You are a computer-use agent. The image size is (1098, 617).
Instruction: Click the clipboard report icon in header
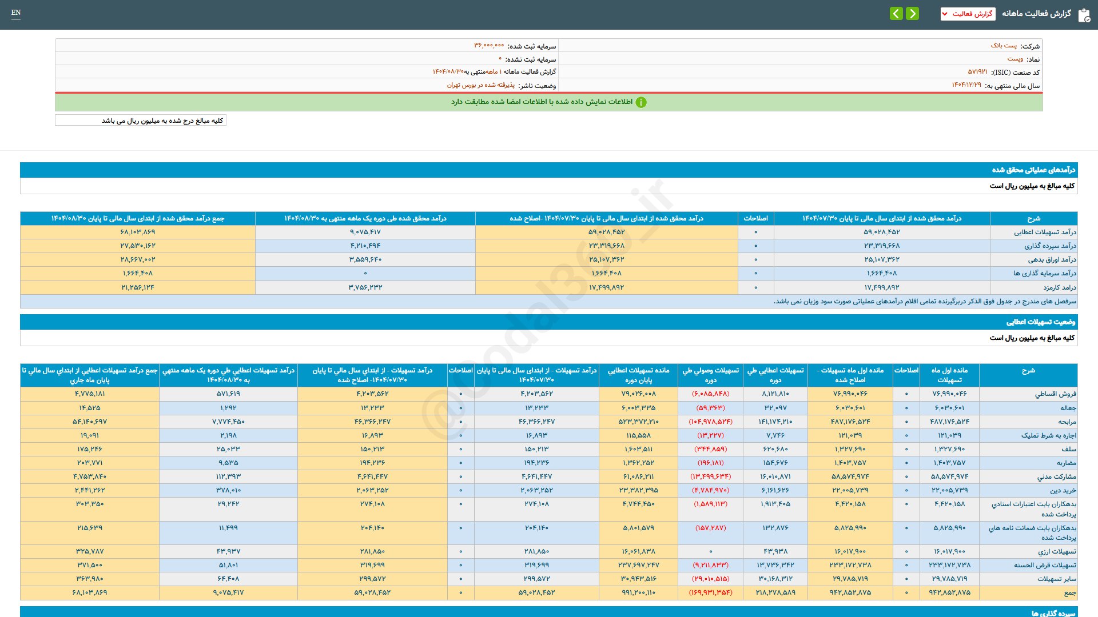[x=1084, y=15]
